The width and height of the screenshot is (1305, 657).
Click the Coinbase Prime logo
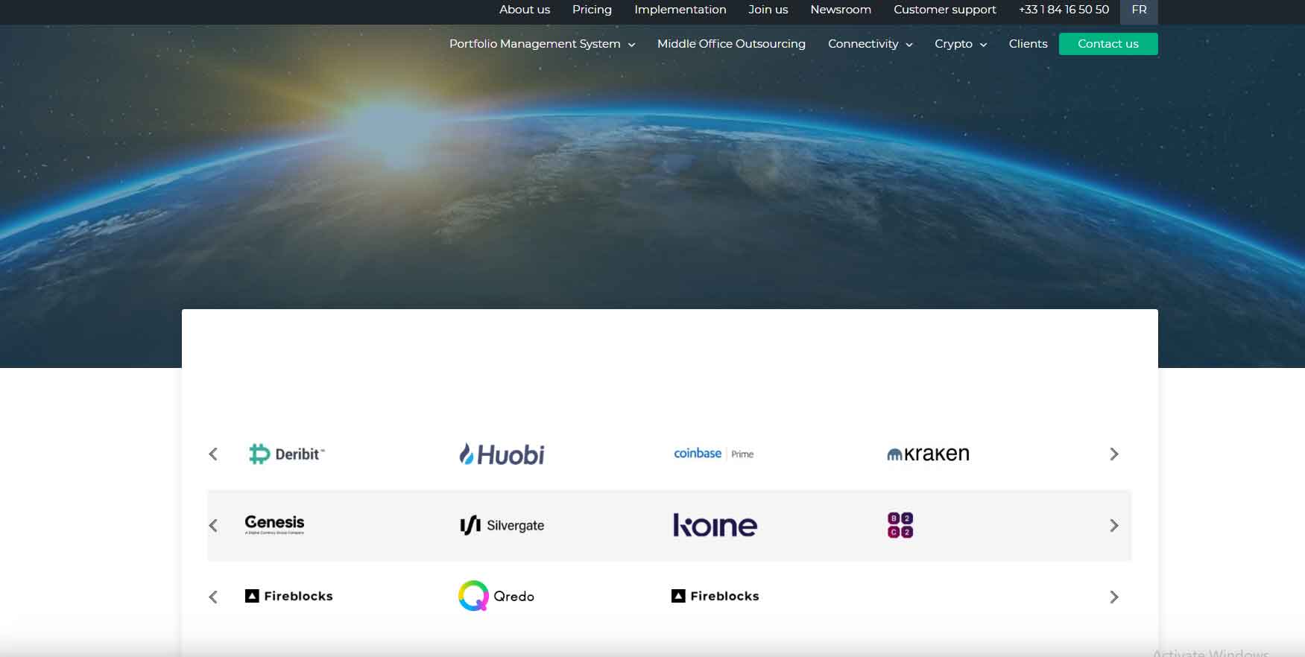point(713,454)
